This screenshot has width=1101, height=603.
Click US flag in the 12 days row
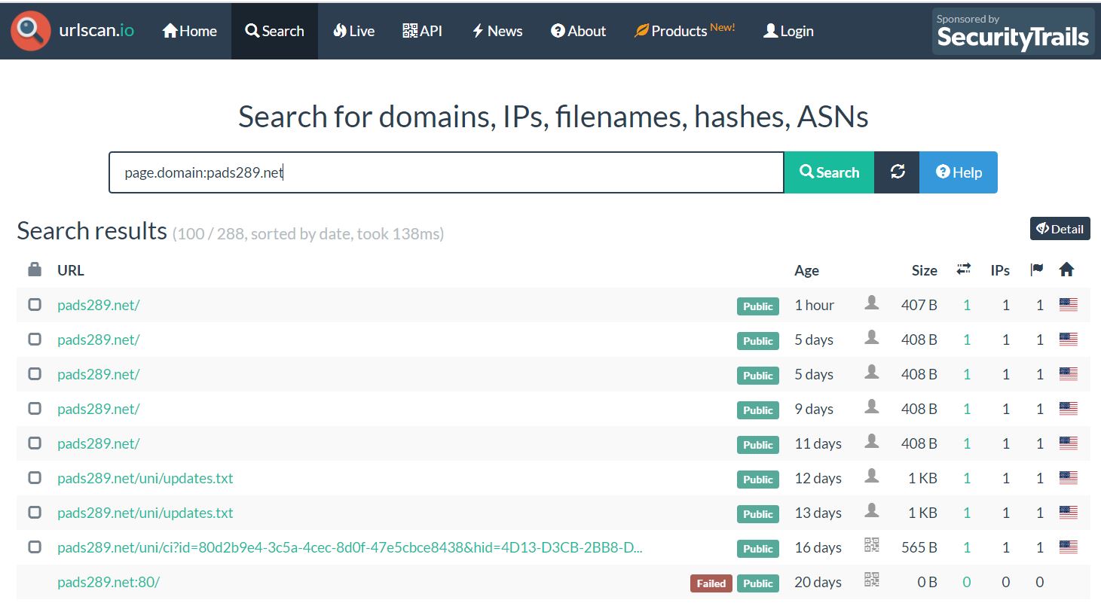pyautogui.click(x=1068, y=478)
